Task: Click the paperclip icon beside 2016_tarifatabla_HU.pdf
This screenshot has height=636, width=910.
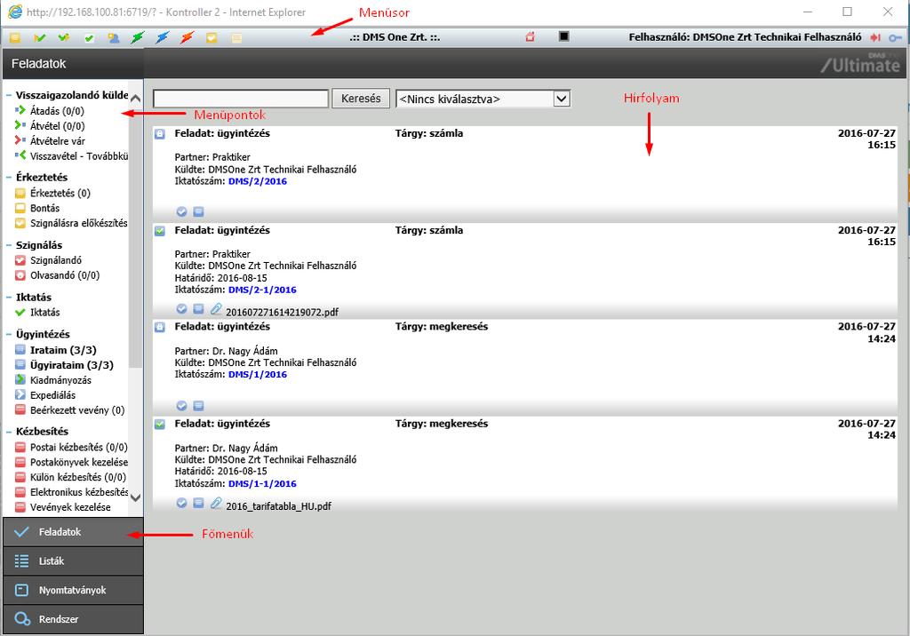Action: tap(216, 503)
